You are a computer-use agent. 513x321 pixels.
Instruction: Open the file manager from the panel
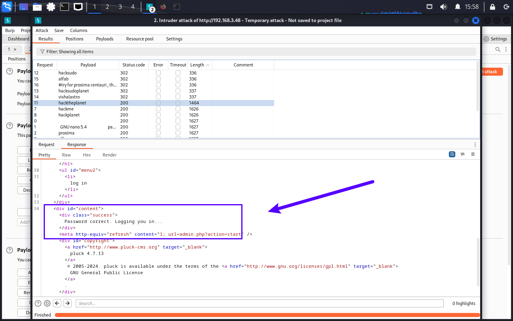point(37,7)
